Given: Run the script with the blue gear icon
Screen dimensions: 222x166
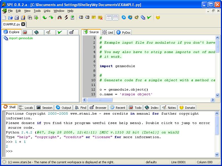Looking at the screenshot, I should (123, 17).
